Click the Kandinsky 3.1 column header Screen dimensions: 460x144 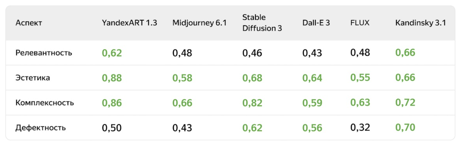(x=420, y=23)
